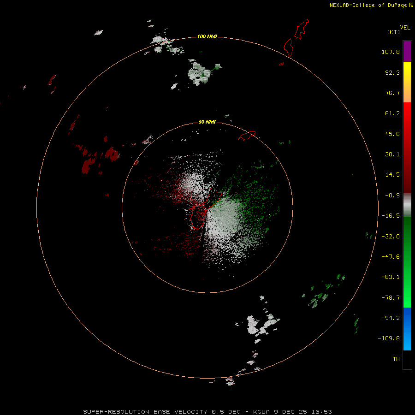Pick the yellow-orange segment of the color bar
The image size is (415, 415).
(x=407, y=82)
